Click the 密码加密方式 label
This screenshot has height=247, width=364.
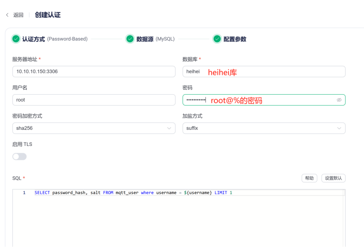pyautogui.click(x=27, y=116)
